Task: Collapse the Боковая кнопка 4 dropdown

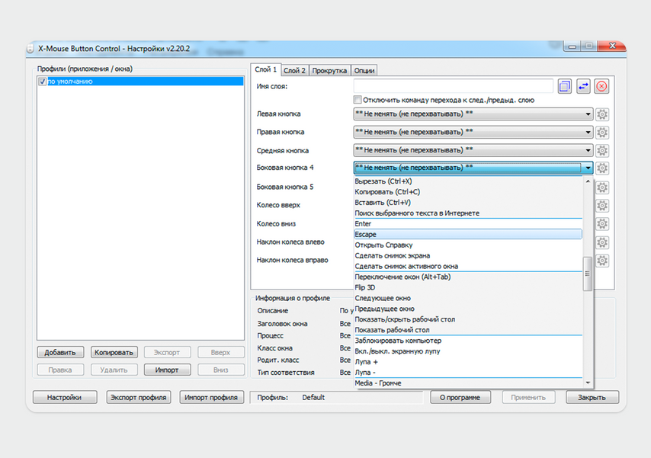Action: coord(473,168)
